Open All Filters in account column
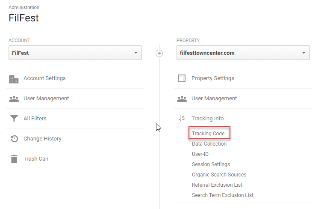 (35, 119)
